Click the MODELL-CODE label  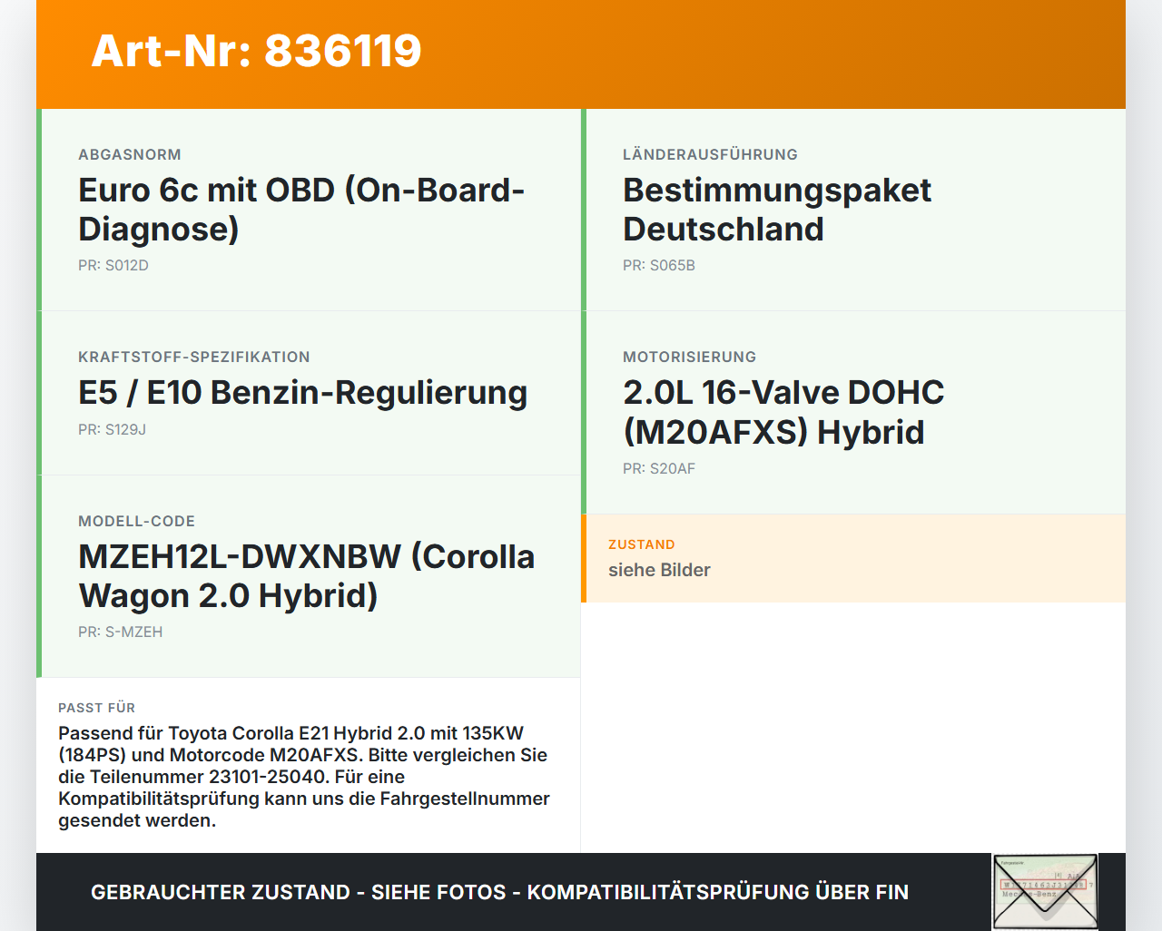tap(137, 522)
